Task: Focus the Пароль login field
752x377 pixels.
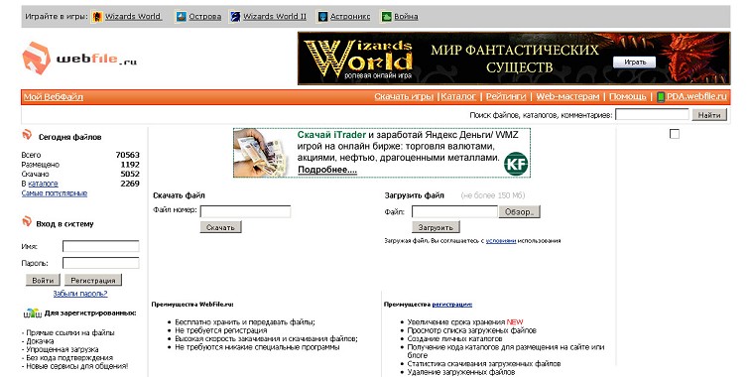Action: (x=101, y=263)
